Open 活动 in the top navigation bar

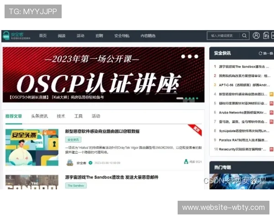click(x=80, y=36)
